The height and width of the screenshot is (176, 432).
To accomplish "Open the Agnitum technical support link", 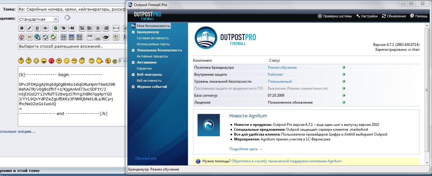I will [286, 161].
